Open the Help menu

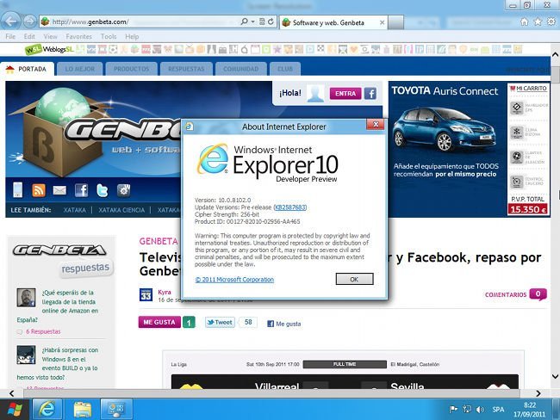(x=132, y=36)
